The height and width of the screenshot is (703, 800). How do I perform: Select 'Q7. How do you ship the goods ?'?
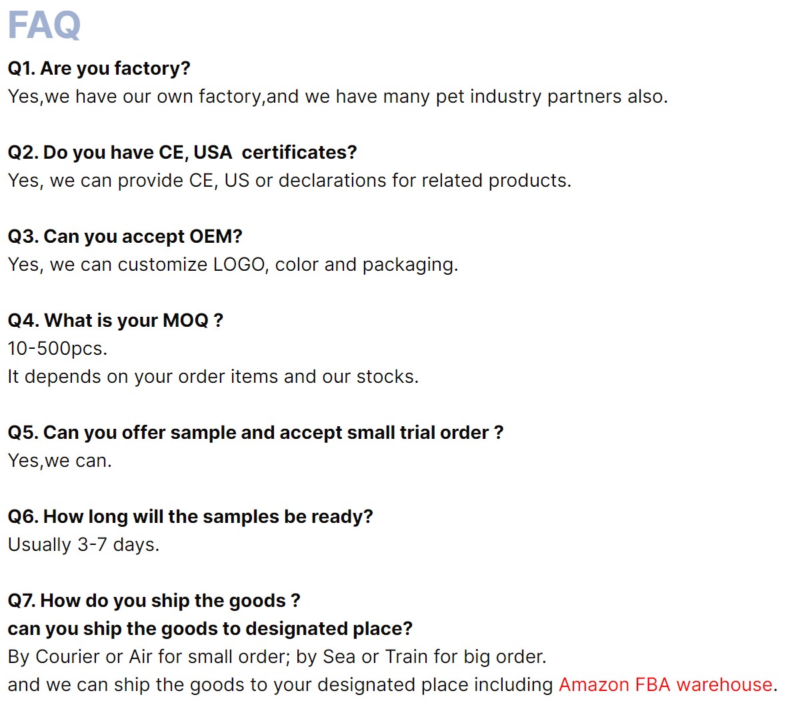click(x=154, y=601)
